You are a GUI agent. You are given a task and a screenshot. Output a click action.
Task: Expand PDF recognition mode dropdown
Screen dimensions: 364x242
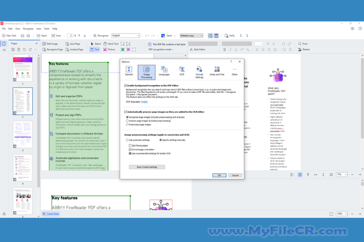pyautogui.click(x=161, y=49)
